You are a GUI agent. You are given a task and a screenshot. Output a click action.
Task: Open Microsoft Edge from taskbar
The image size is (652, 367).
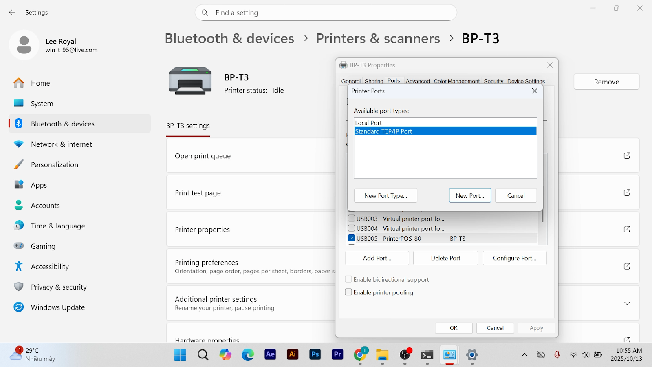pyautogui.click(x=248, y=355)
